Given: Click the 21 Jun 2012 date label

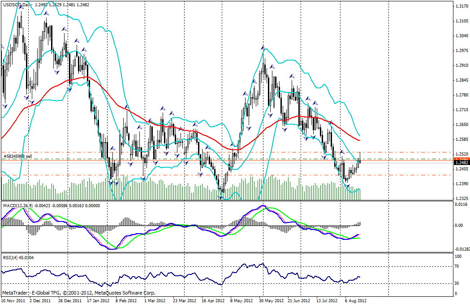Looking at the screenshot, I should pos(299,301).
